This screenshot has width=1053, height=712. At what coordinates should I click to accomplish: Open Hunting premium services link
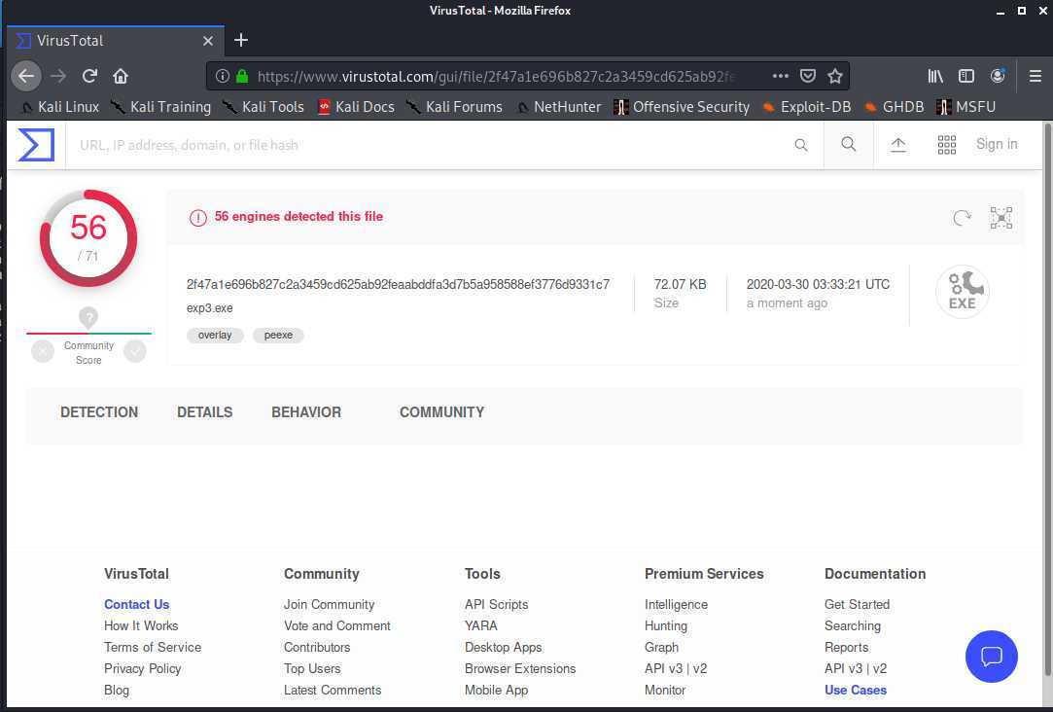[x=665, y=626]
